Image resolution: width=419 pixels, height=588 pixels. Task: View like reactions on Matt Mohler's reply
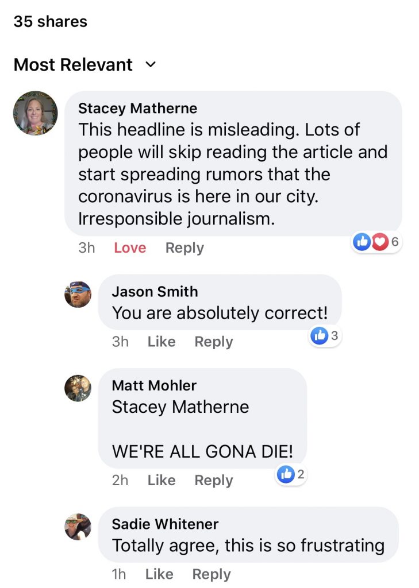pos(291,474)
